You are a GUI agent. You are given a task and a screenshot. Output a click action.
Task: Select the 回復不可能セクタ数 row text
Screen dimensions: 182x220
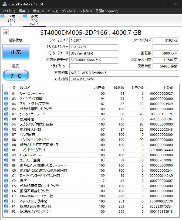[x=34, y=191]
